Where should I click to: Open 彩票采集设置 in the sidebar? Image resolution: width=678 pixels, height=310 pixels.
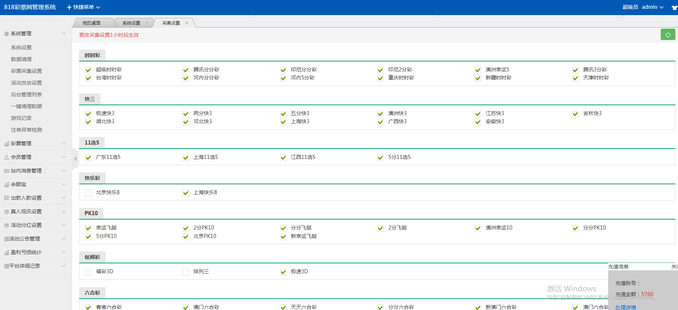click(x=26, y=71)
